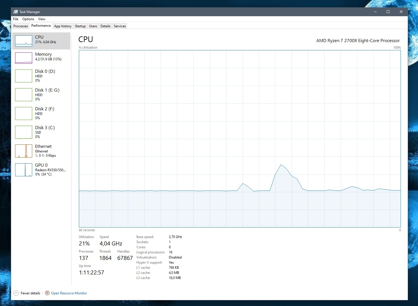The width and height of the screenshot is (418, 306).
Task: Select the GPU 0 mini graph thumbnail
Action: coord(24,170)
